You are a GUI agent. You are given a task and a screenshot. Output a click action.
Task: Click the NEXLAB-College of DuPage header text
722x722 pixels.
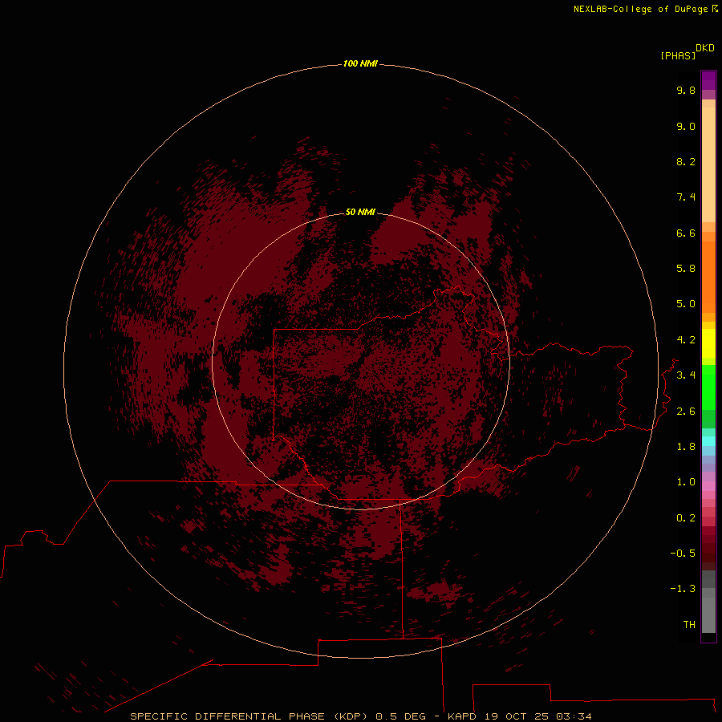click(x=640, y=9)
